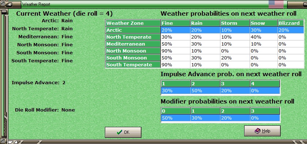The width and height of the screenshot is (307, 144).
Task: Click the OK button with green checkmark
Action: pyautogui.click(x=123, y=132)
